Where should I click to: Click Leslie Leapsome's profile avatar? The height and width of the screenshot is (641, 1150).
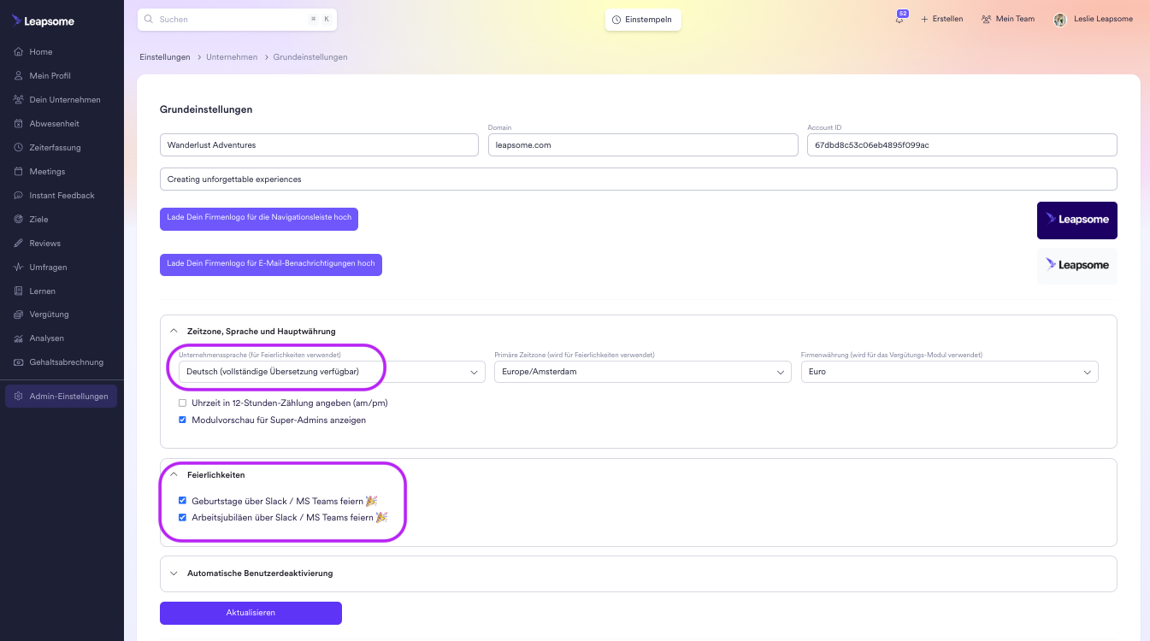(1060, 19)
